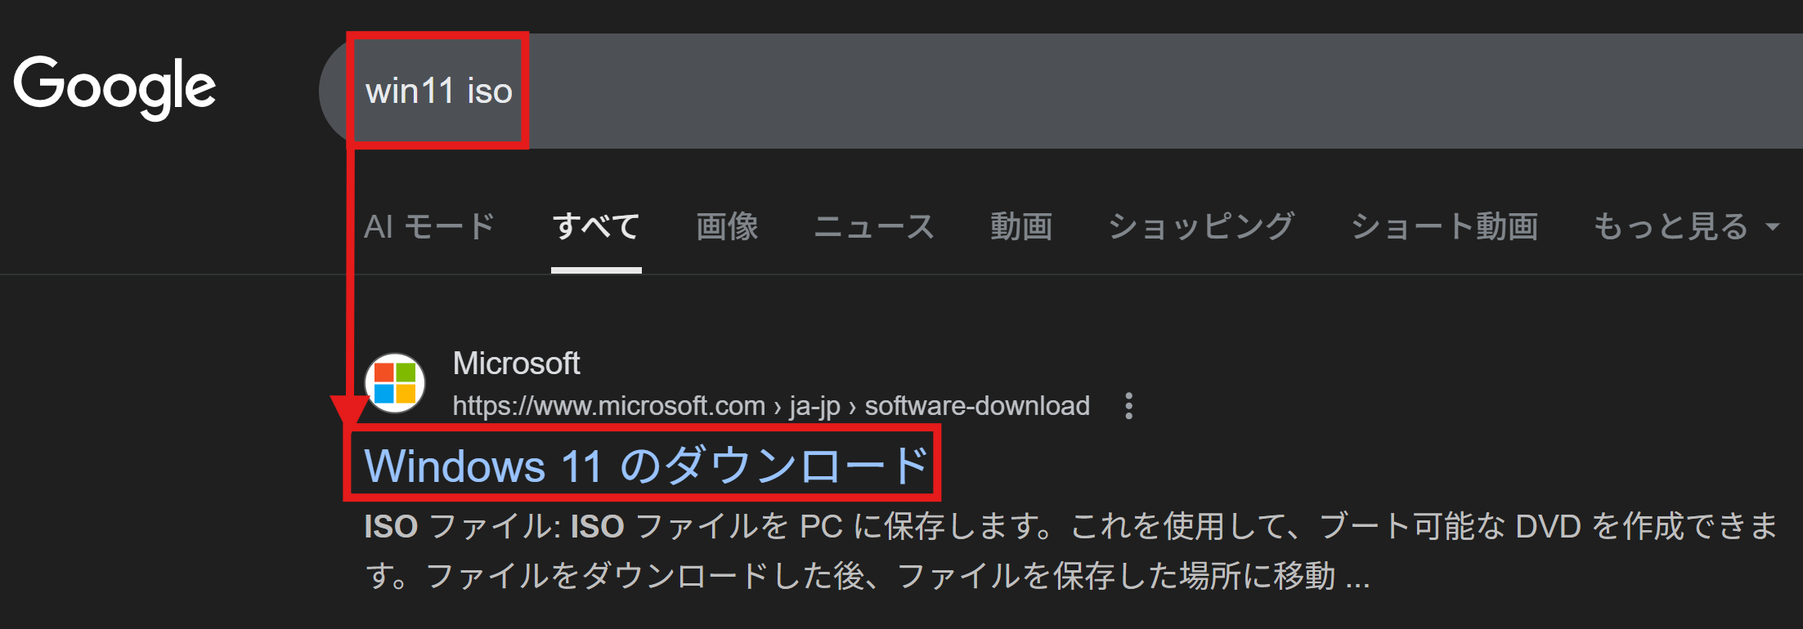Switch to the AI モード tab
The width and height of the screenshot is (1803, 629).
(429, 226)
